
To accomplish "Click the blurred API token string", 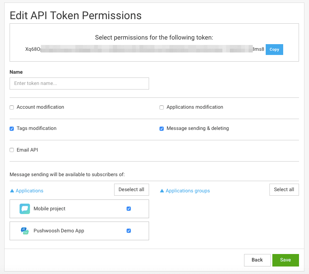I will pos(145,49).
